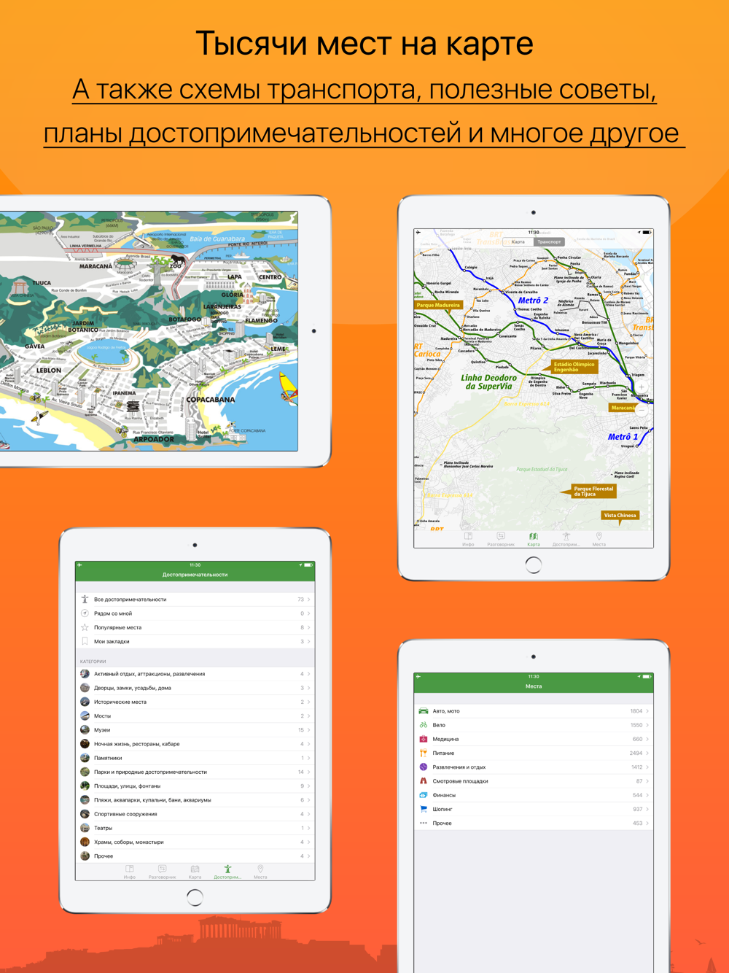Tap the star icon for Популярные места
Screen dimensions: 729x973
click(x=85, y=627)
